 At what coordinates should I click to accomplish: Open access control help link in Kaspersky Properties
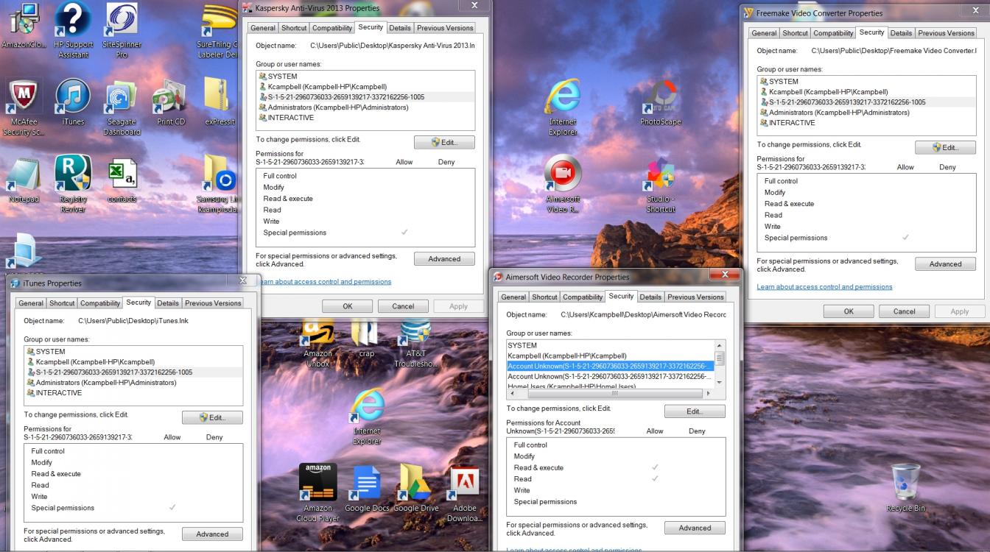324,282
